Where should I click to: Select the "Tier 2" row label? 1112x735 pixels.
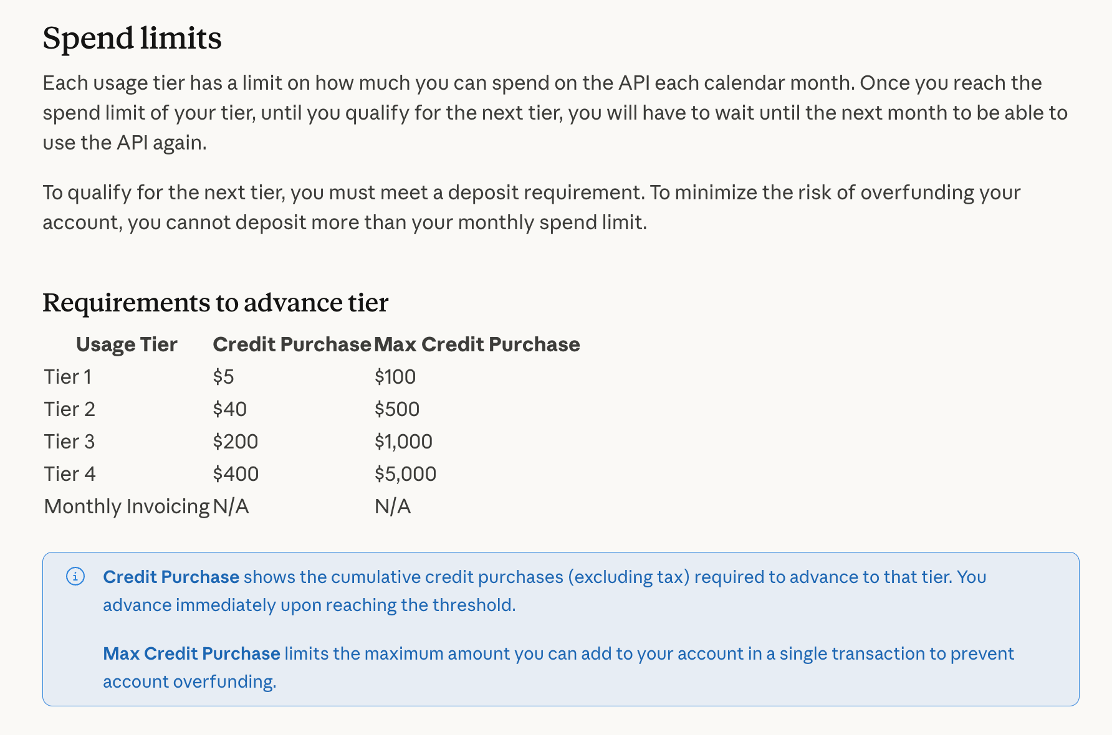[x=69, y=409]
